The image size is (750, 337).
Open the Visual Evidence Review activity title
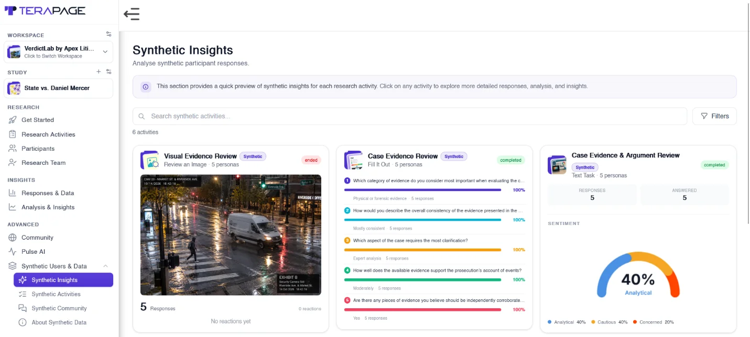pyautogui.click(x=200, y=156)
